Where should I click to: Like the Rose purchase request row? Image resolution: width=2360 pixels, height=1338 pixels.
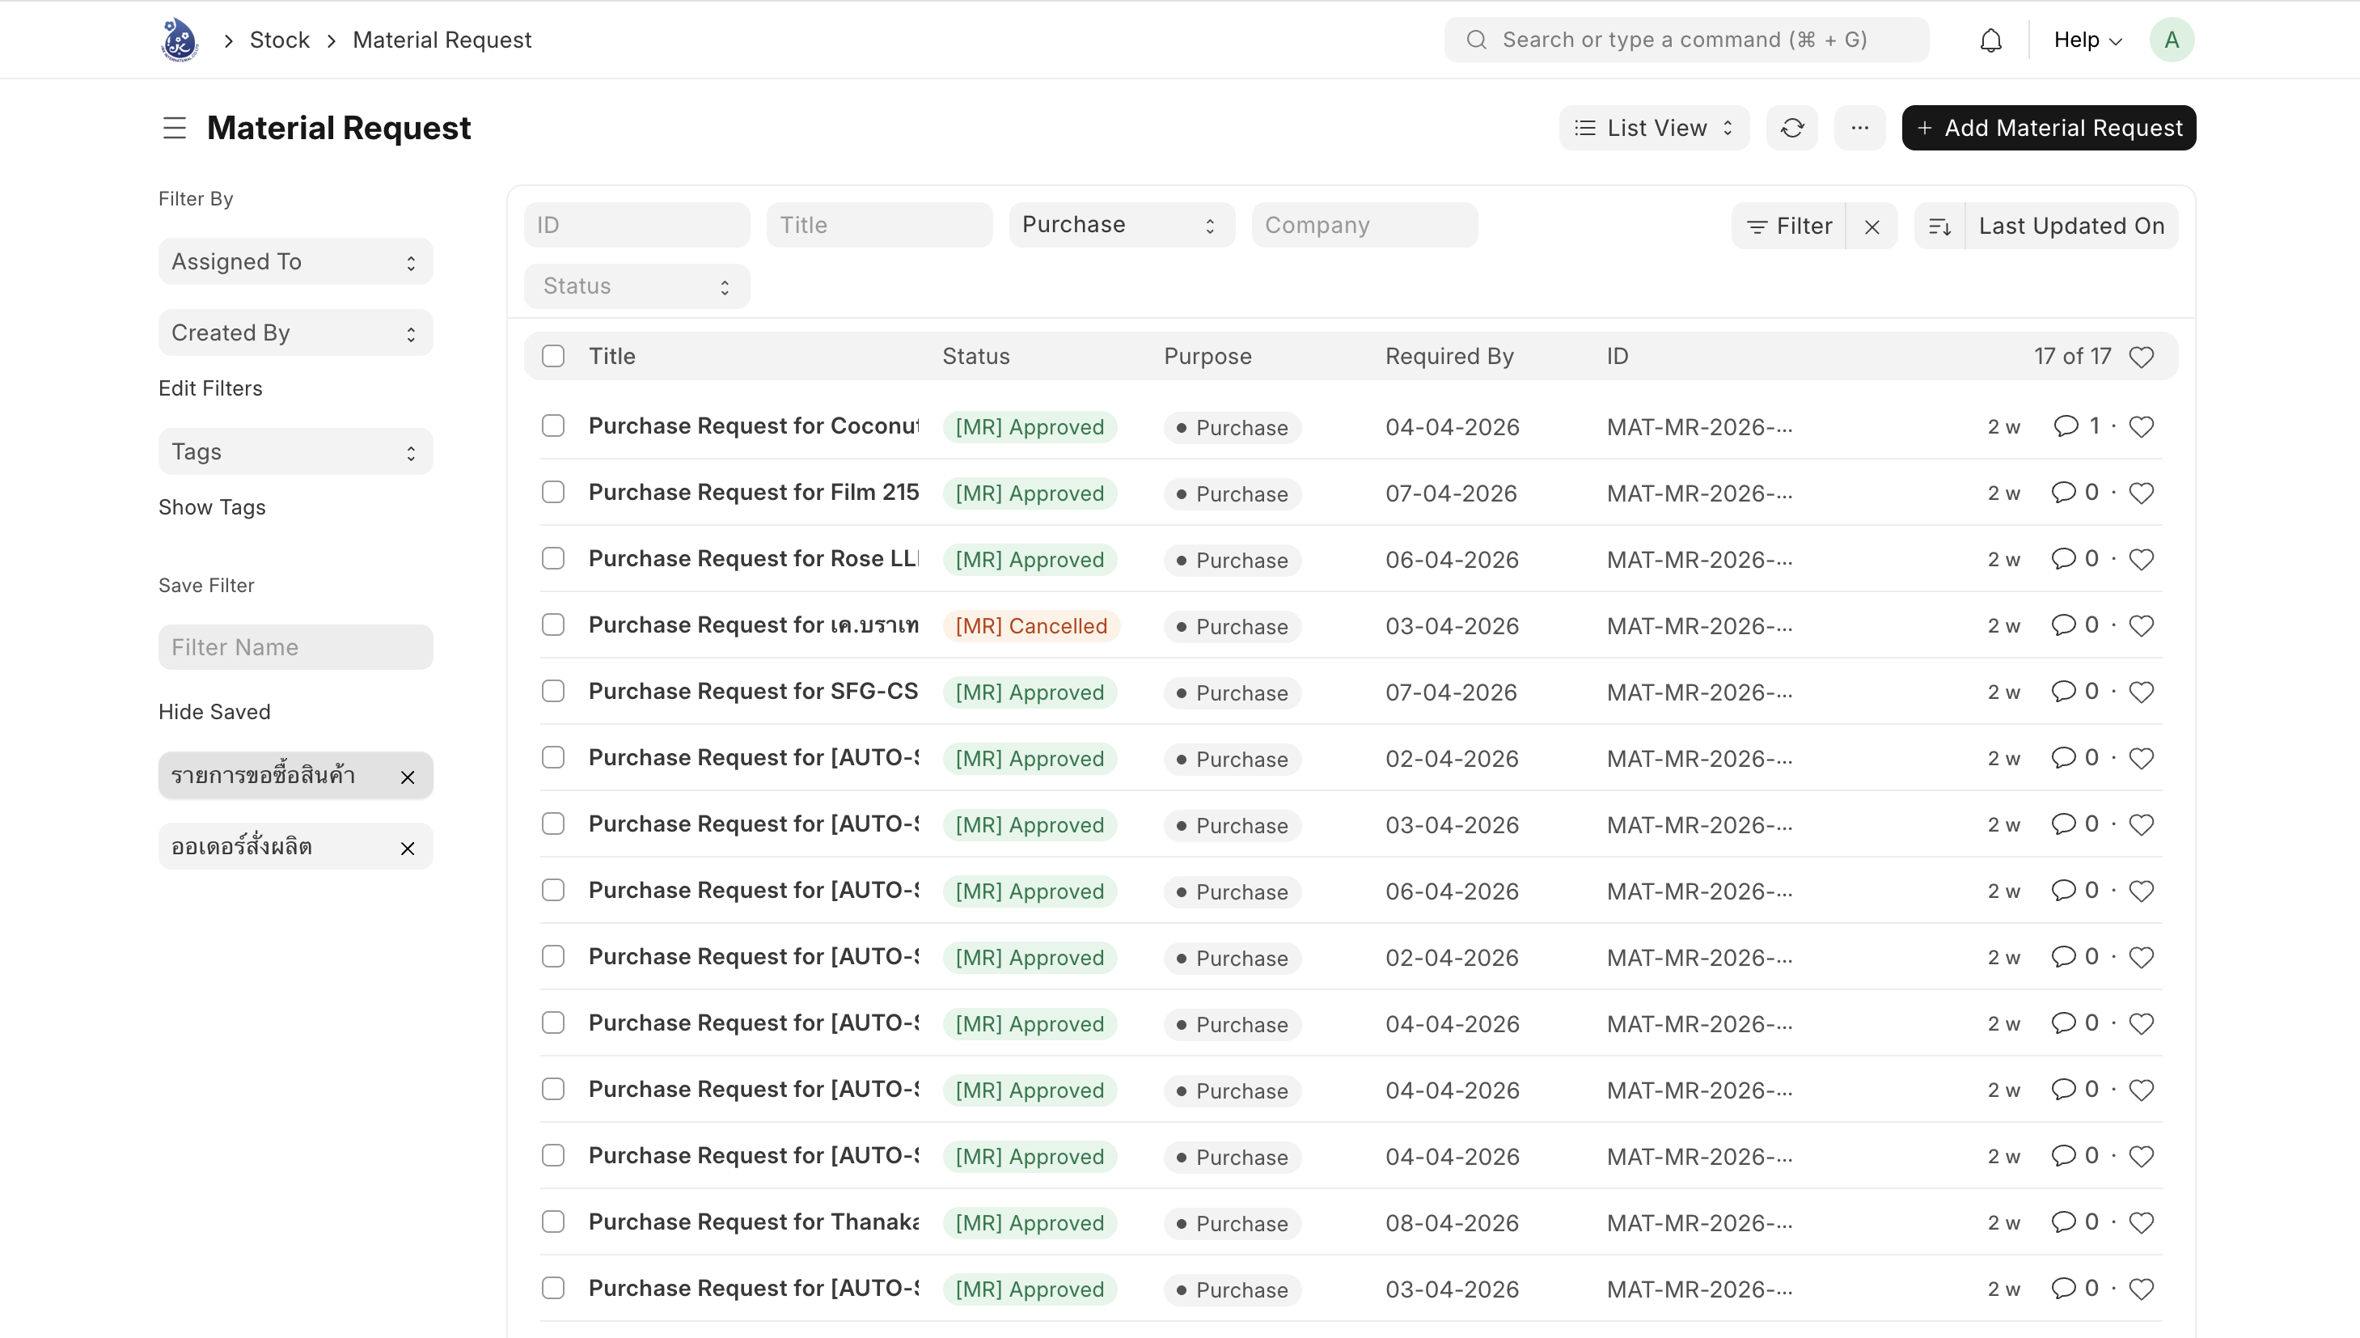coord(2142,559)
